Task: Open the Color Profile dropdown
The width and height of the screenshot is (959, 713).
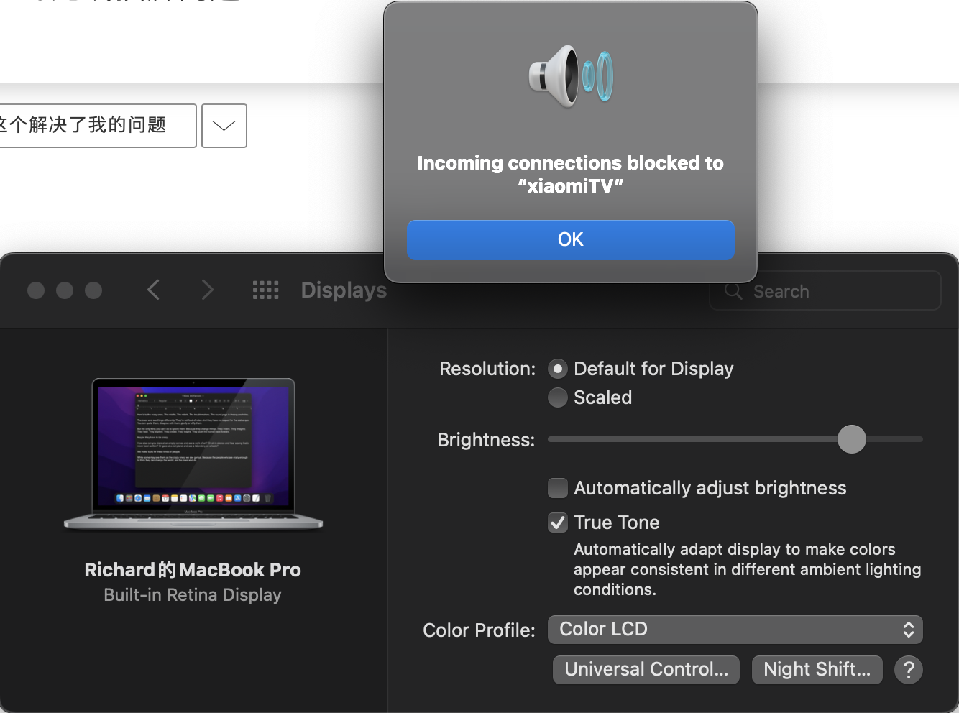Action: 735,630
